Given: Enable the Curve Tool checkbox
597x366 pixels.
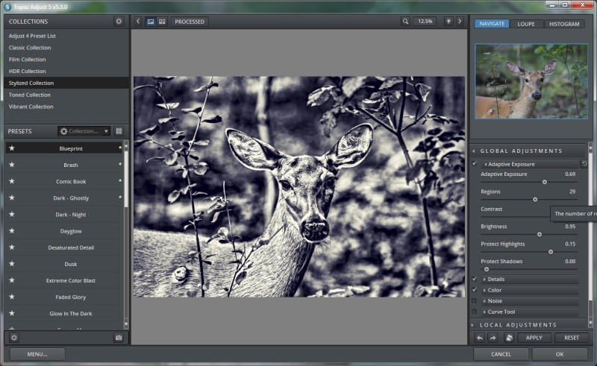Looking at the screenshot, I should (x=475, y=312).
